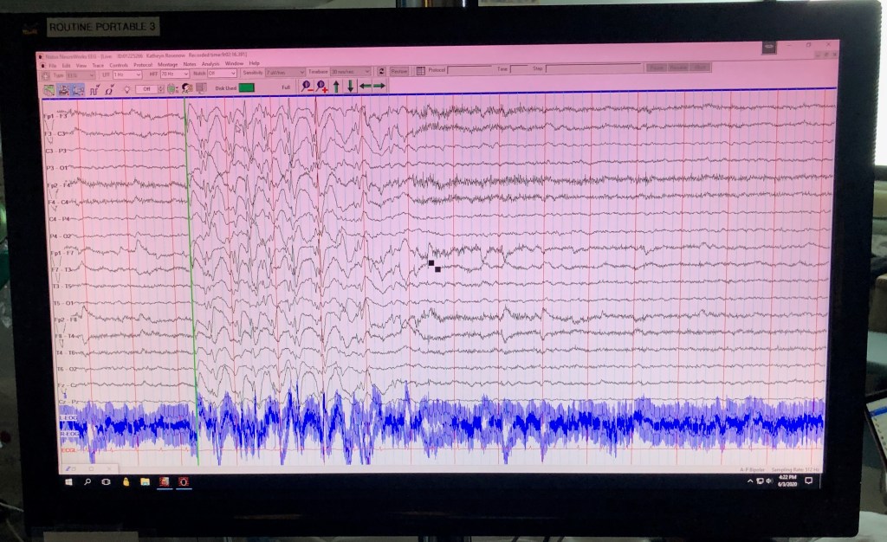The width and height of the screenshot is (887, 542).
Task: Open the Montage menu
Action: coord(167,64)
